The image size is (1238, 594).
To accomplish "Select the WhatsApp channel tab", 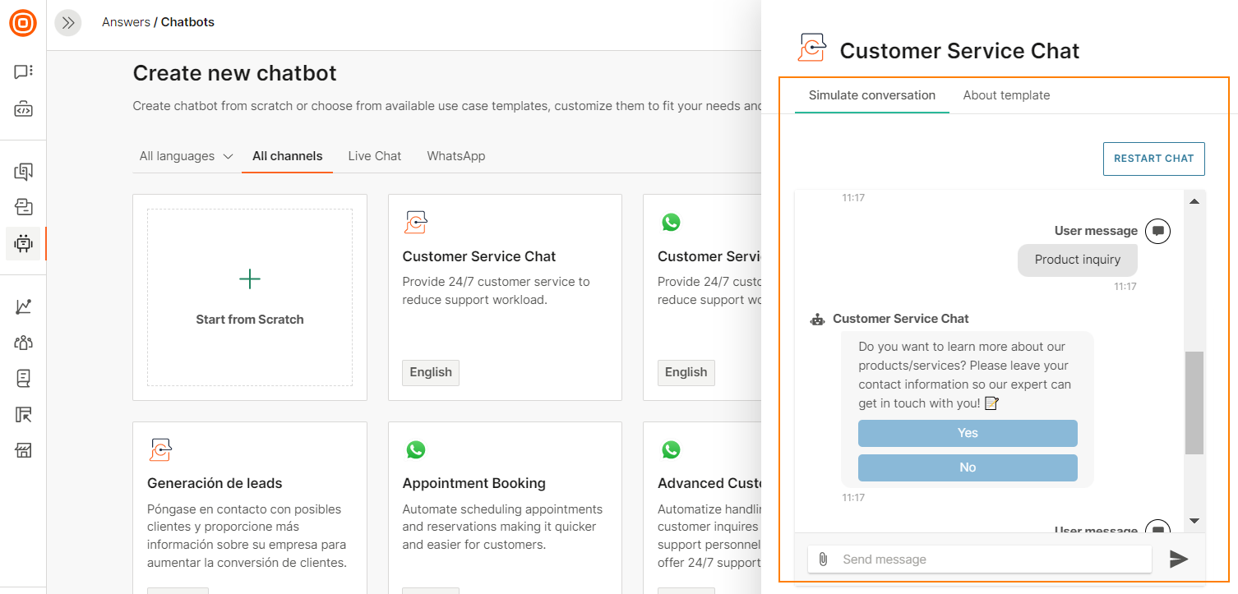I will [455, 156].
